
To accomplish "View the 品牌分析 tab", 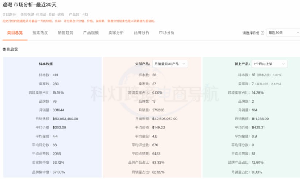I will [x=141, y=32].
